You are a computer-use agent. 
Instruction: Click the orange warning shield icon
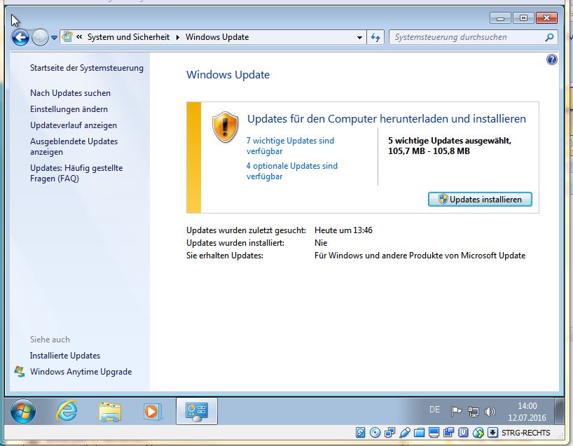click(x=225, y=127)
